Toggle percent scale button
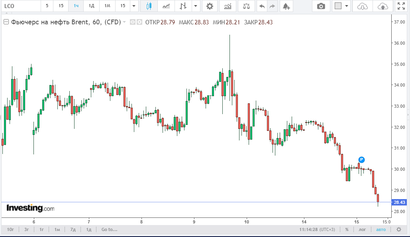The height and width of the screenshot is (237, 410). click(347, 229)
